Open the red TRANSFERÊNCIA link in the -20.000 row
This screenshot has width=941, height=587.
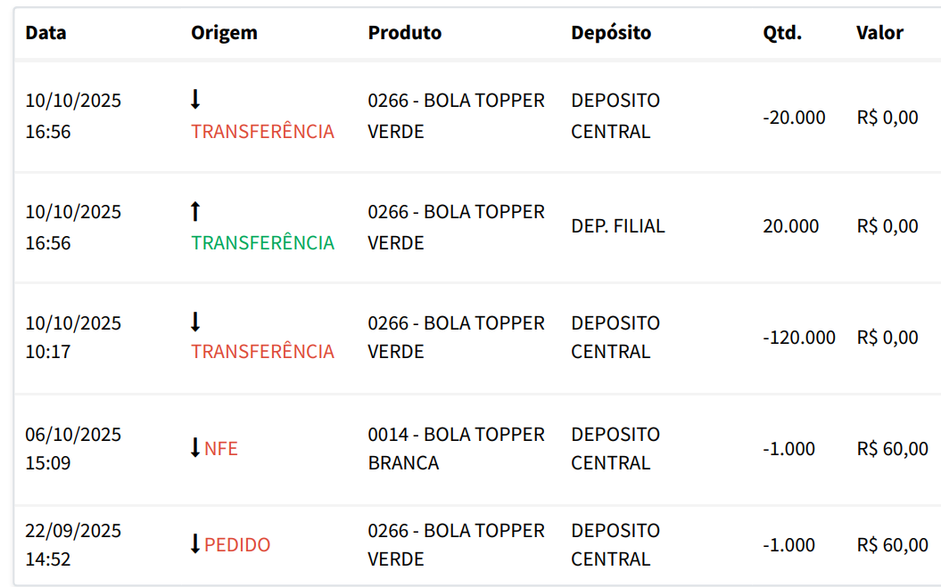click(x=263, y=132)
